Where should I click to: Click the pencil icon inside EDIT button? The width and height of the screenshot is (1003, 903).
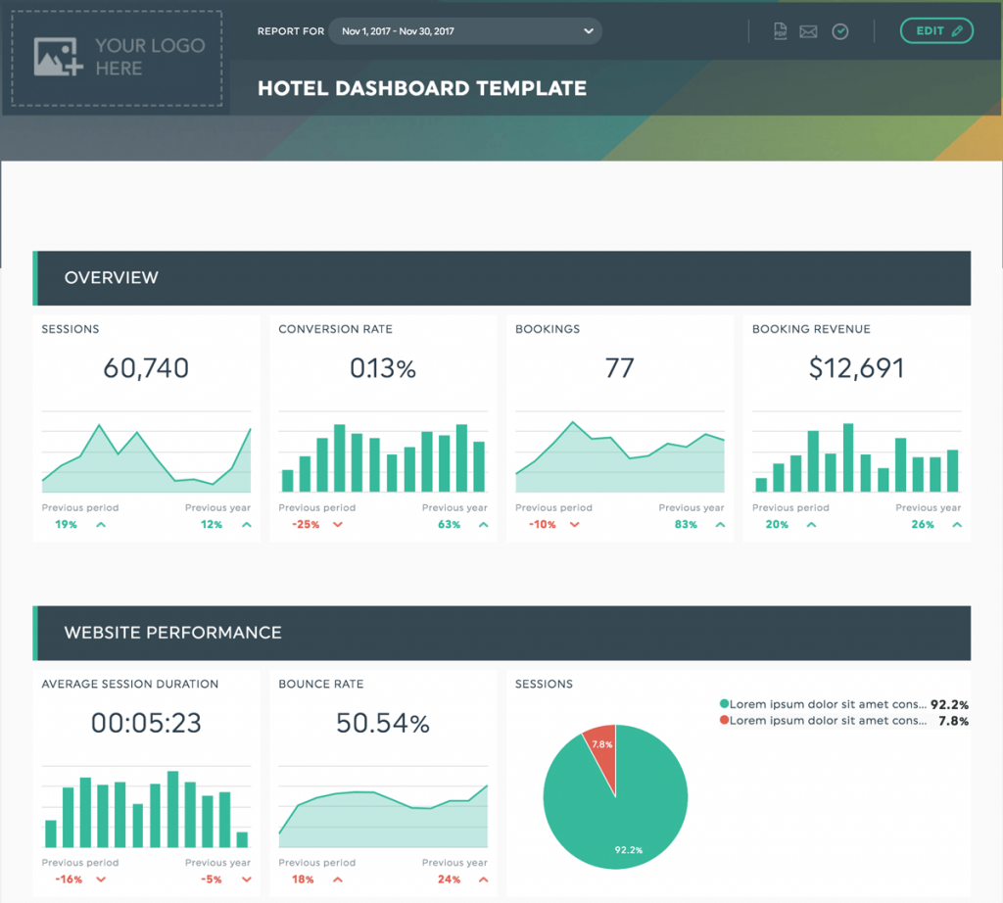pos(955,30)
